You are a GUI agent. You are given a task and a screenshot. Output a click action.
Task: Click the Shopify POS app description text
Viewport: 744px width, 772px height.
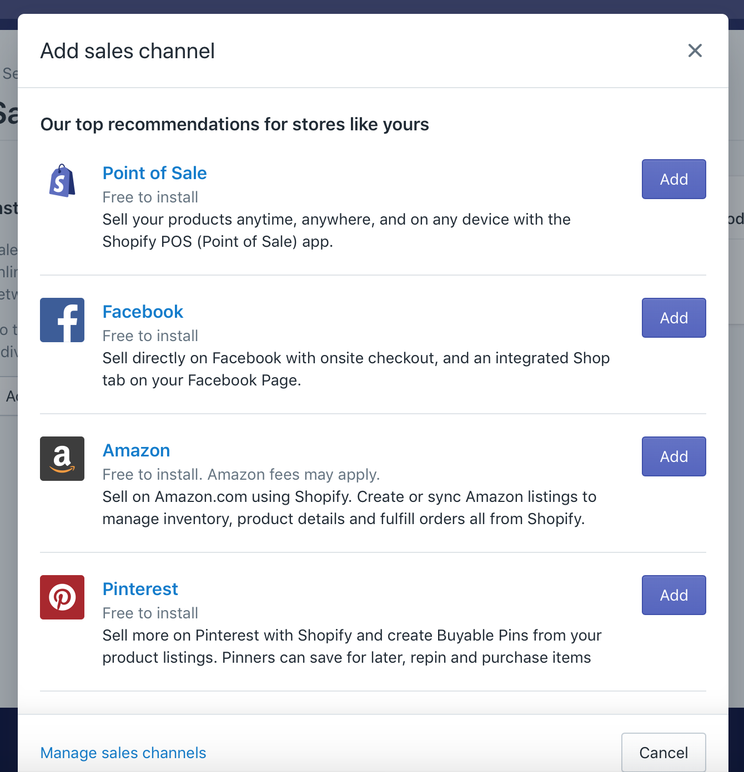coord(336,231)
